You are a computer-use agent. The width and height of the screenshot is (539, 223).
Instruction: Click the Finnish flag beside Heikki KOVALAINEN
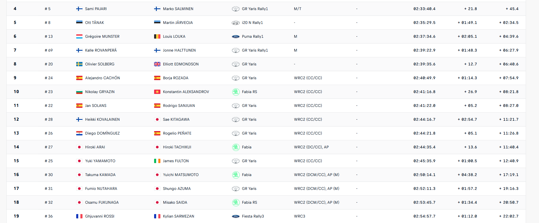click(79, 120)
